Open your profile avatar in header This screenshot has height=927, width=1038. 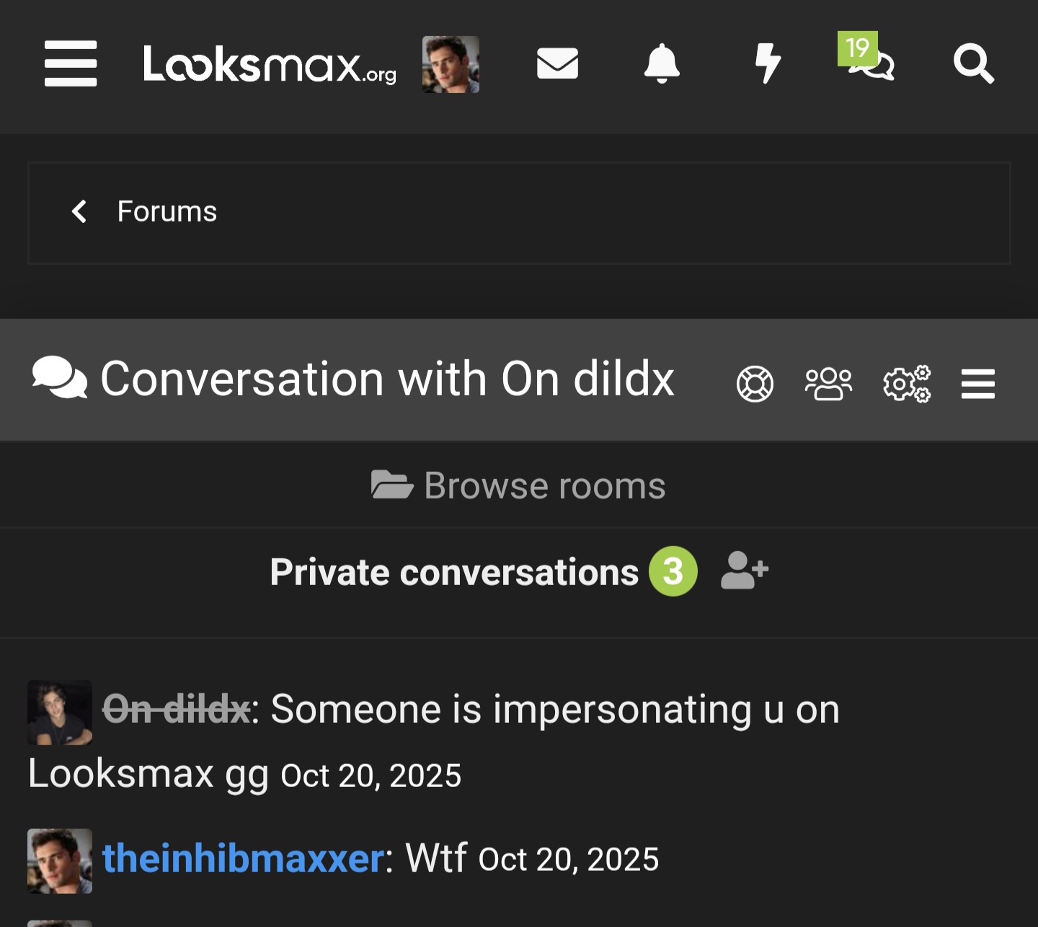(451, 64)
